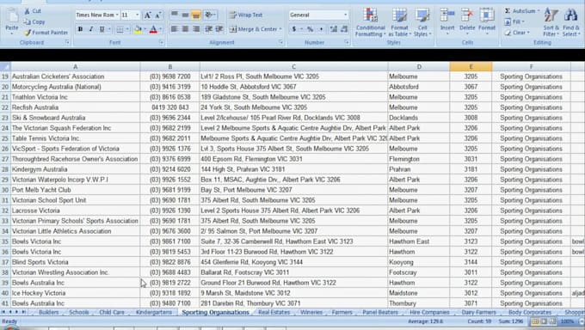Open the General number format dropdown
Image resolution: width=585 pixels, height=330 pixels.
pyautogui.click(x=346, y=15)
